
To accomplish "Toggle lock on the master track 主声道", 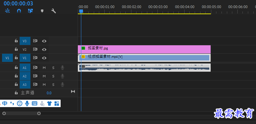I will [16, 93].
